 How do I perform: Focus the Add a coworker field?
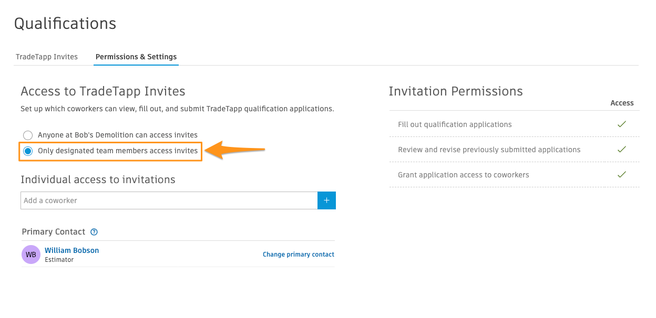tap(169, 200)
